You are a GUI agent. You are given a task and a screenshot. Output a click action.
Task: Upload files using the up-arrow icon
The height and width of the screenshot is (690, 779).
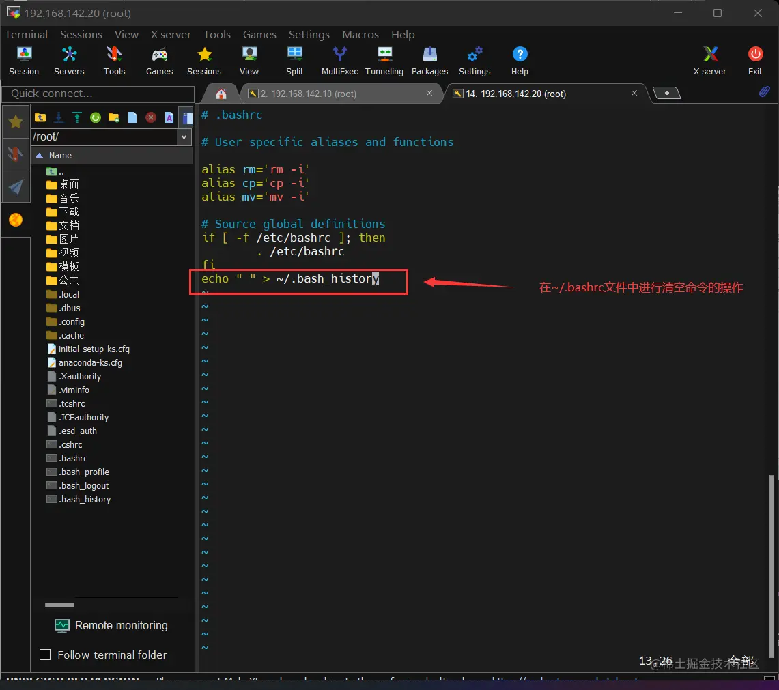(77, 117)
